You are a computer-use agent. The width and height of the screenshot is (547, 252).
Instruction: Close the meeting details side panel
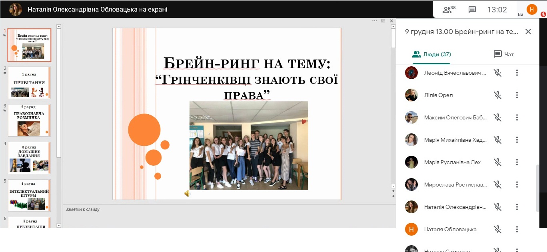click(528, 32)
